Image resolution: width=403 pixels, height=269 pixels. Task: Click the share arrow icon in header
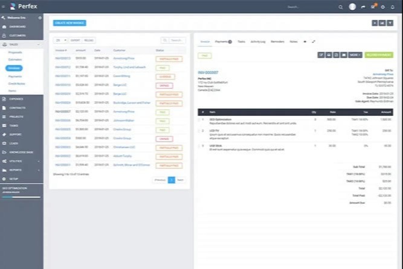pos(363,7)
